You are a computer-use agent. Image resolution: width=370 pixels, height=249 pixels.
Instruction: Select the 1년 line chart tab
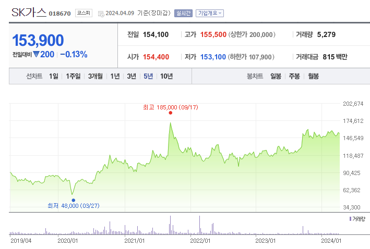pos(115,76)
